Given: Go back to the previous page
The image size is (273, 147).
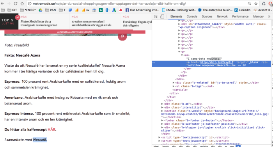Looking at the screenshot, I should click(2, 4).
